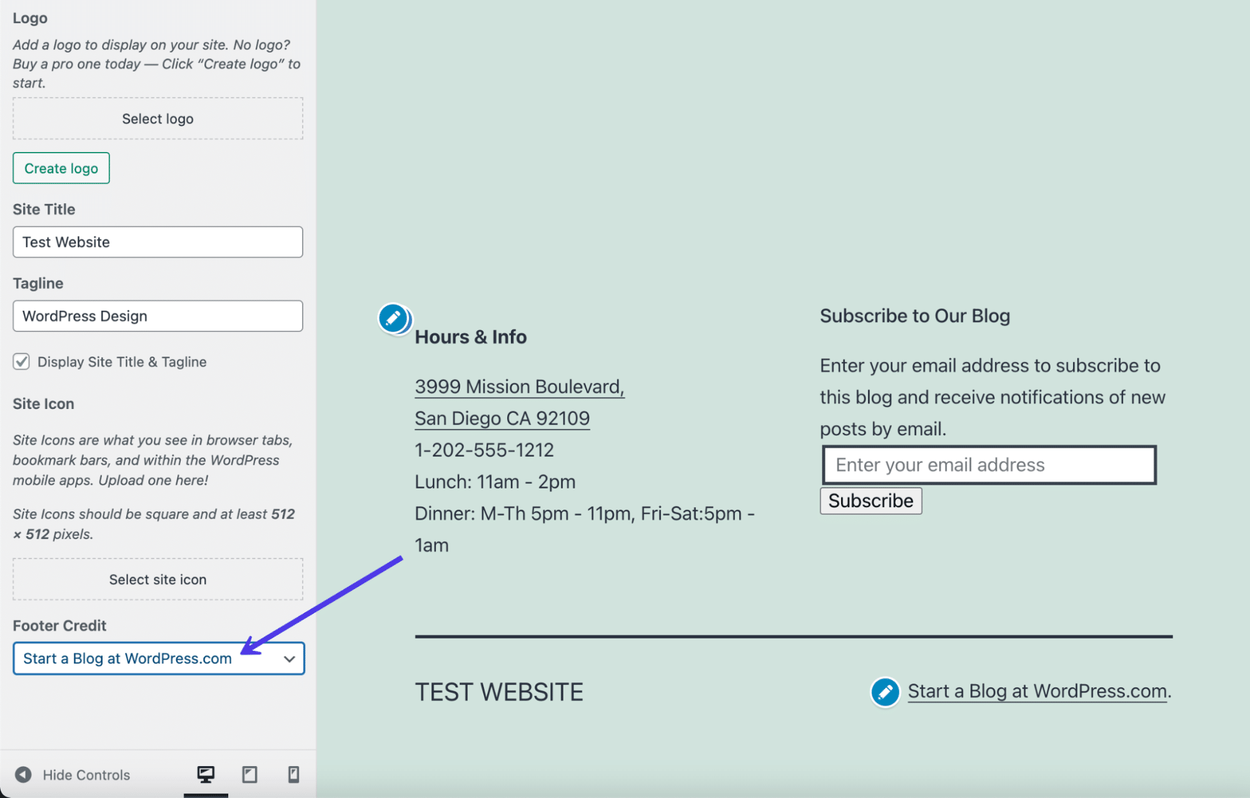Screen dimensions: 1250x798
Task: Select the desktop view icon in preview bar
Action: [205, 774]
